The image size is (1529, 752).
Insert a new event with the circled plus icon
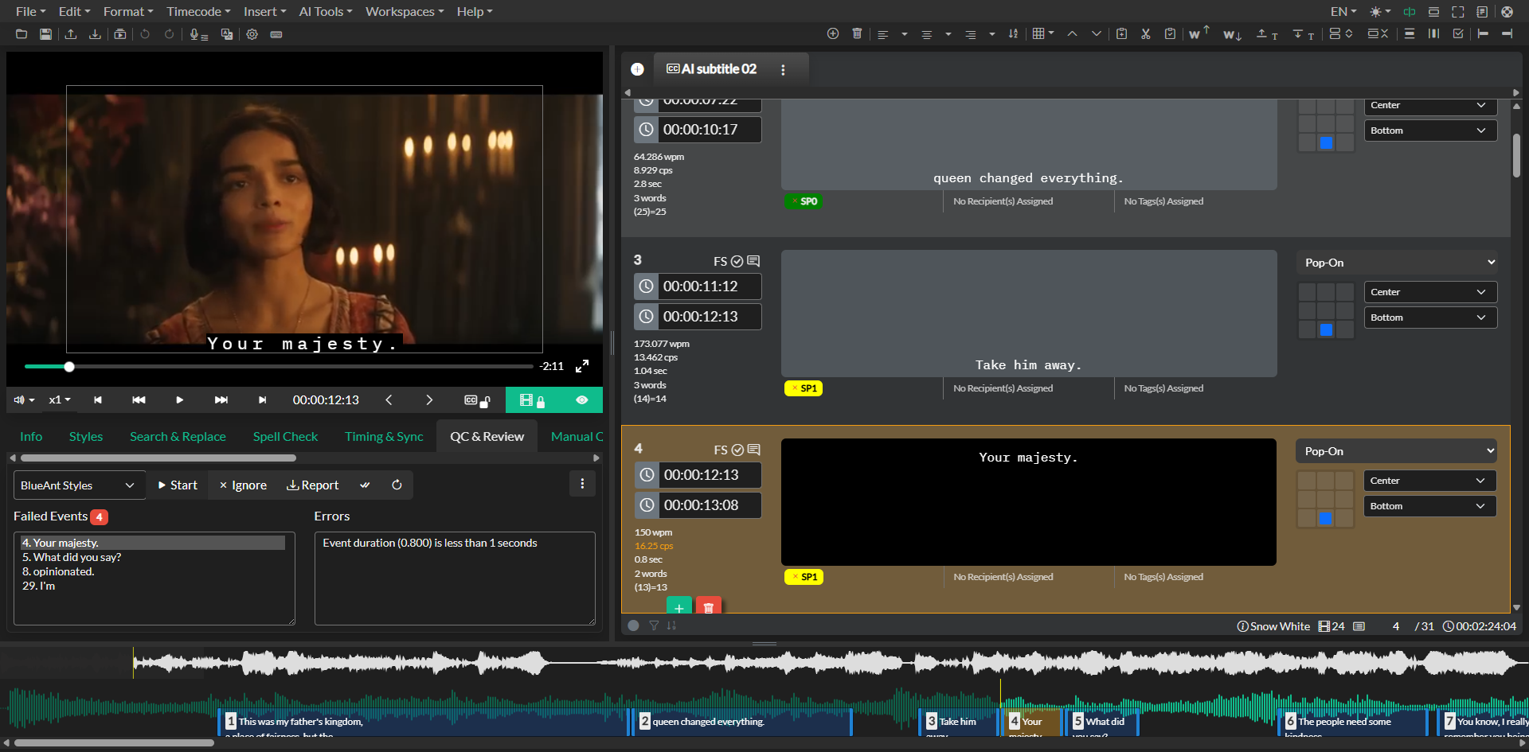[833, 33]
